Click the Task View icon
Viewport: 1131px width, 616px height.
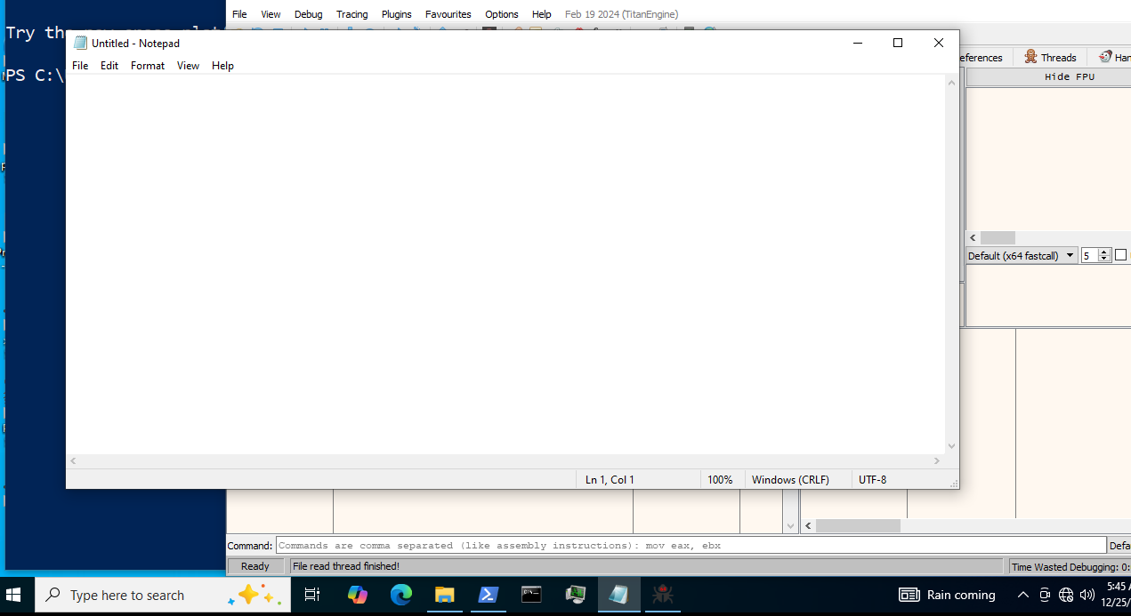point(312,595)
